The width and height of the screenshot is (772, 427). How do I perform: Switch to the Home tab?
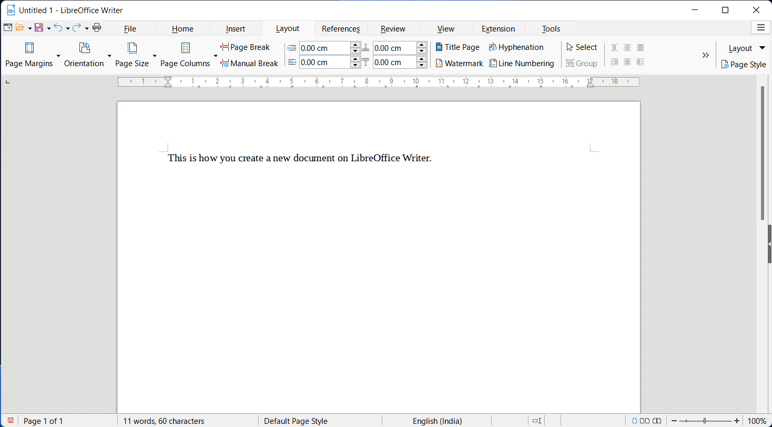tap(182, 29)
